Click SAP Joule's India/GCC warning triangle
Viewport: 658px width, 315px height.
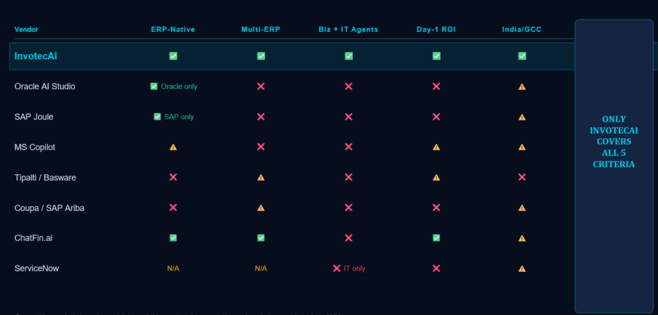(522, 117)
